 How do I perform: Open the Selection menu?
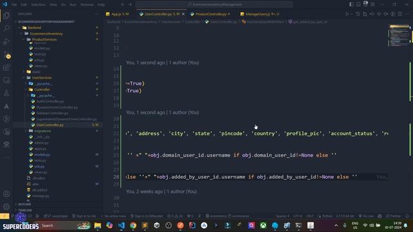38,5
